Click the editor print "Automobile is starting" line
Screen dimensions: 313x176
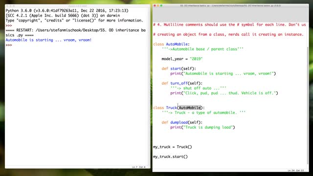(223, 73)
